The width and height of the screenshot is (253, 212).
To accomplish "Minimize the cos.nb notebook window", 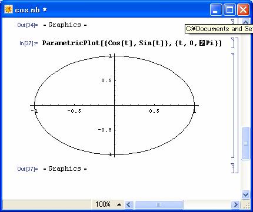I will 215,9.
